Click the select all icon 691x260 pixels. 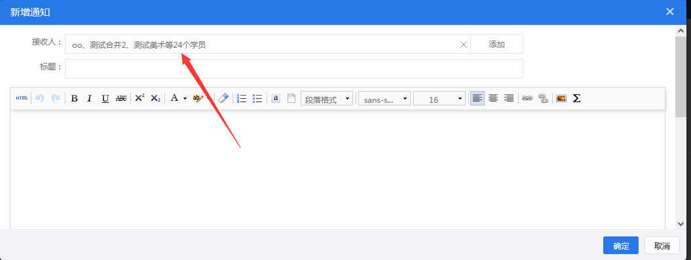276,98
